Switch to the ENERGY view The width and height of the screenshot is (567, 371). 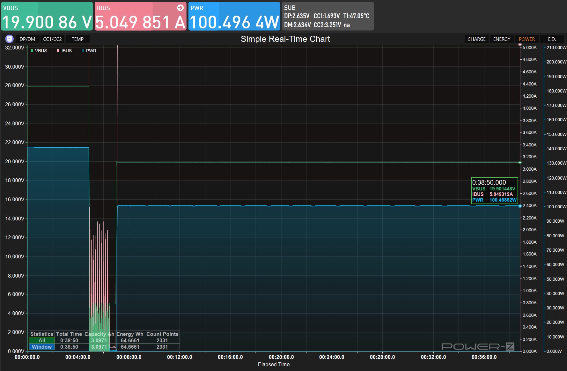pyautogui.click(x=502, y=39)
